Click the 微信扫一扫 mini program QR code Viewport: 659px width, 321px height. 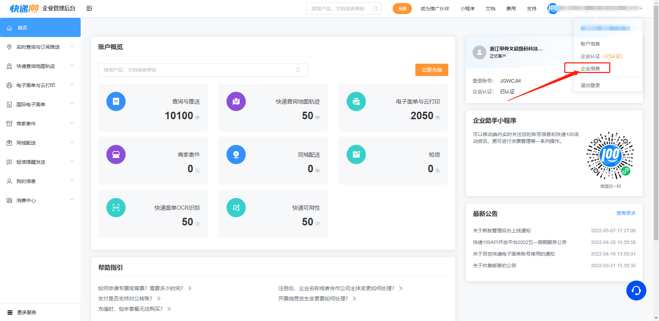(610, 156)
